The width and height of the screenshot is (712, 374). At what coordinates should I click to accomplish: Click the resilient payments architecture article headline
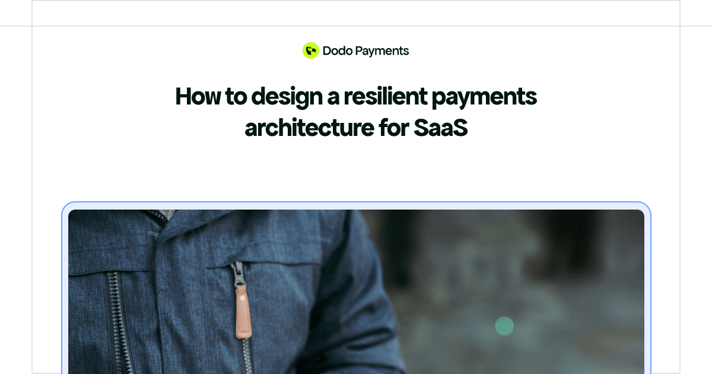(x=356, y=112)
